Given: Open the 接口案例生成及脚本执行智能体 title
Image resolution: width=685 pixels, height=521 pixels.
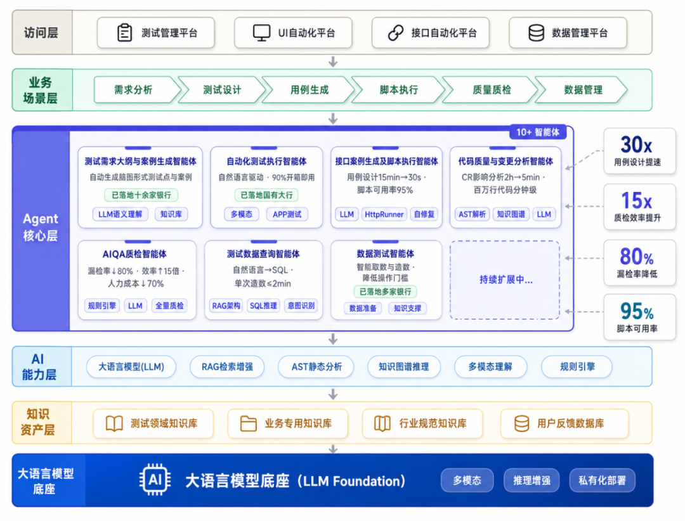Looking at the screenshot, I should pyautogui.click(x=386, y=162).
